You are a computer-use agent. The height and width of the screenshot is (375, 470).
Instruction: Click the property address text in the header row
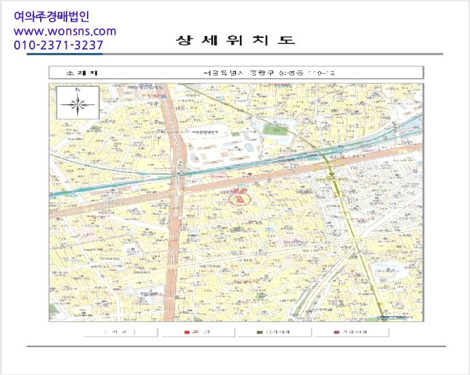coord(269,73)
